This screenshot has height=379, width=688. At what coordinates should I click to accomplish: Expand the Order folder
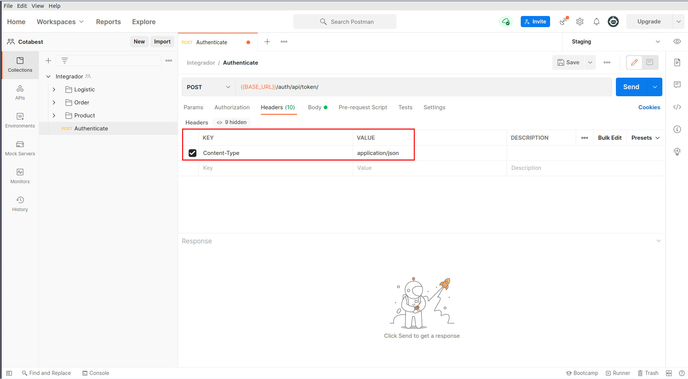[54, 103]
